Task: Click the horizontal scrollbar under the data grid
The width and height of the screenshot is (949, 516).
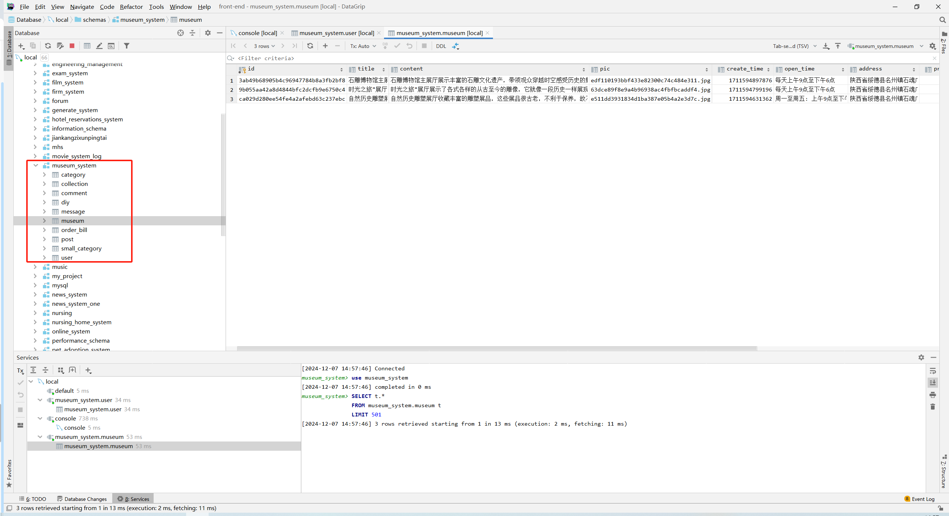Action: (496, 348)
